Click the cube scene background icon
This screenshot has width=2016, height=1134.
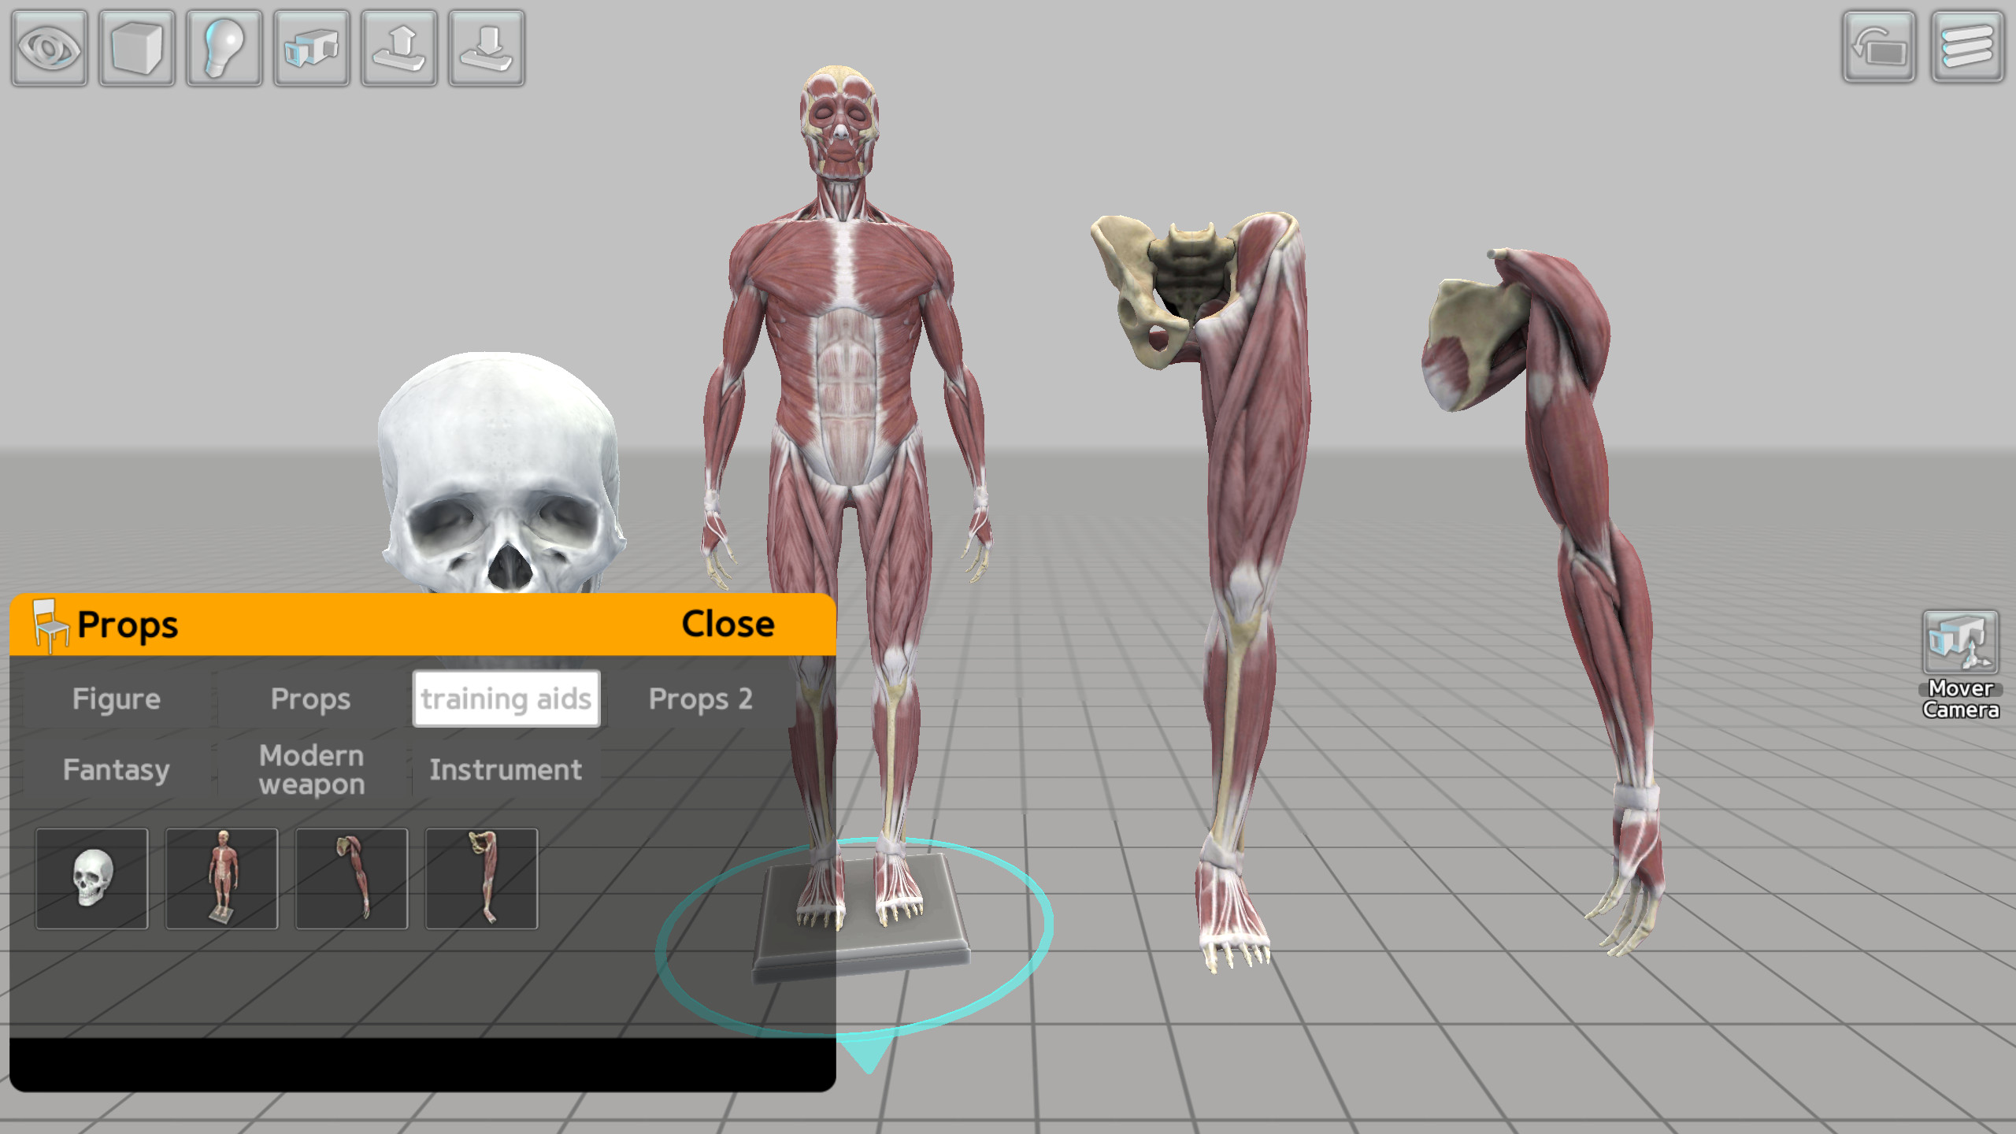coord(135,50)
